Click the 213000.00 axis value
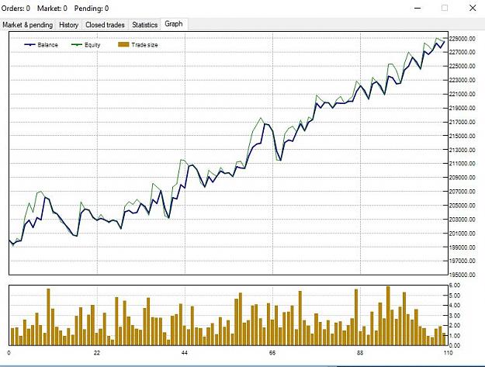 pyautogui.click(x=462, y=150)
